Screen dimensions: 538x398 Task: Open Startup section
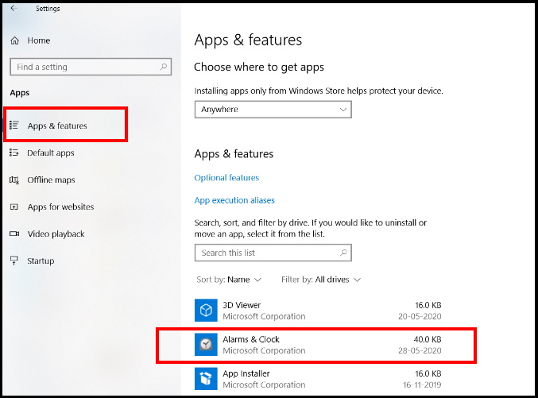pos(41,261)
